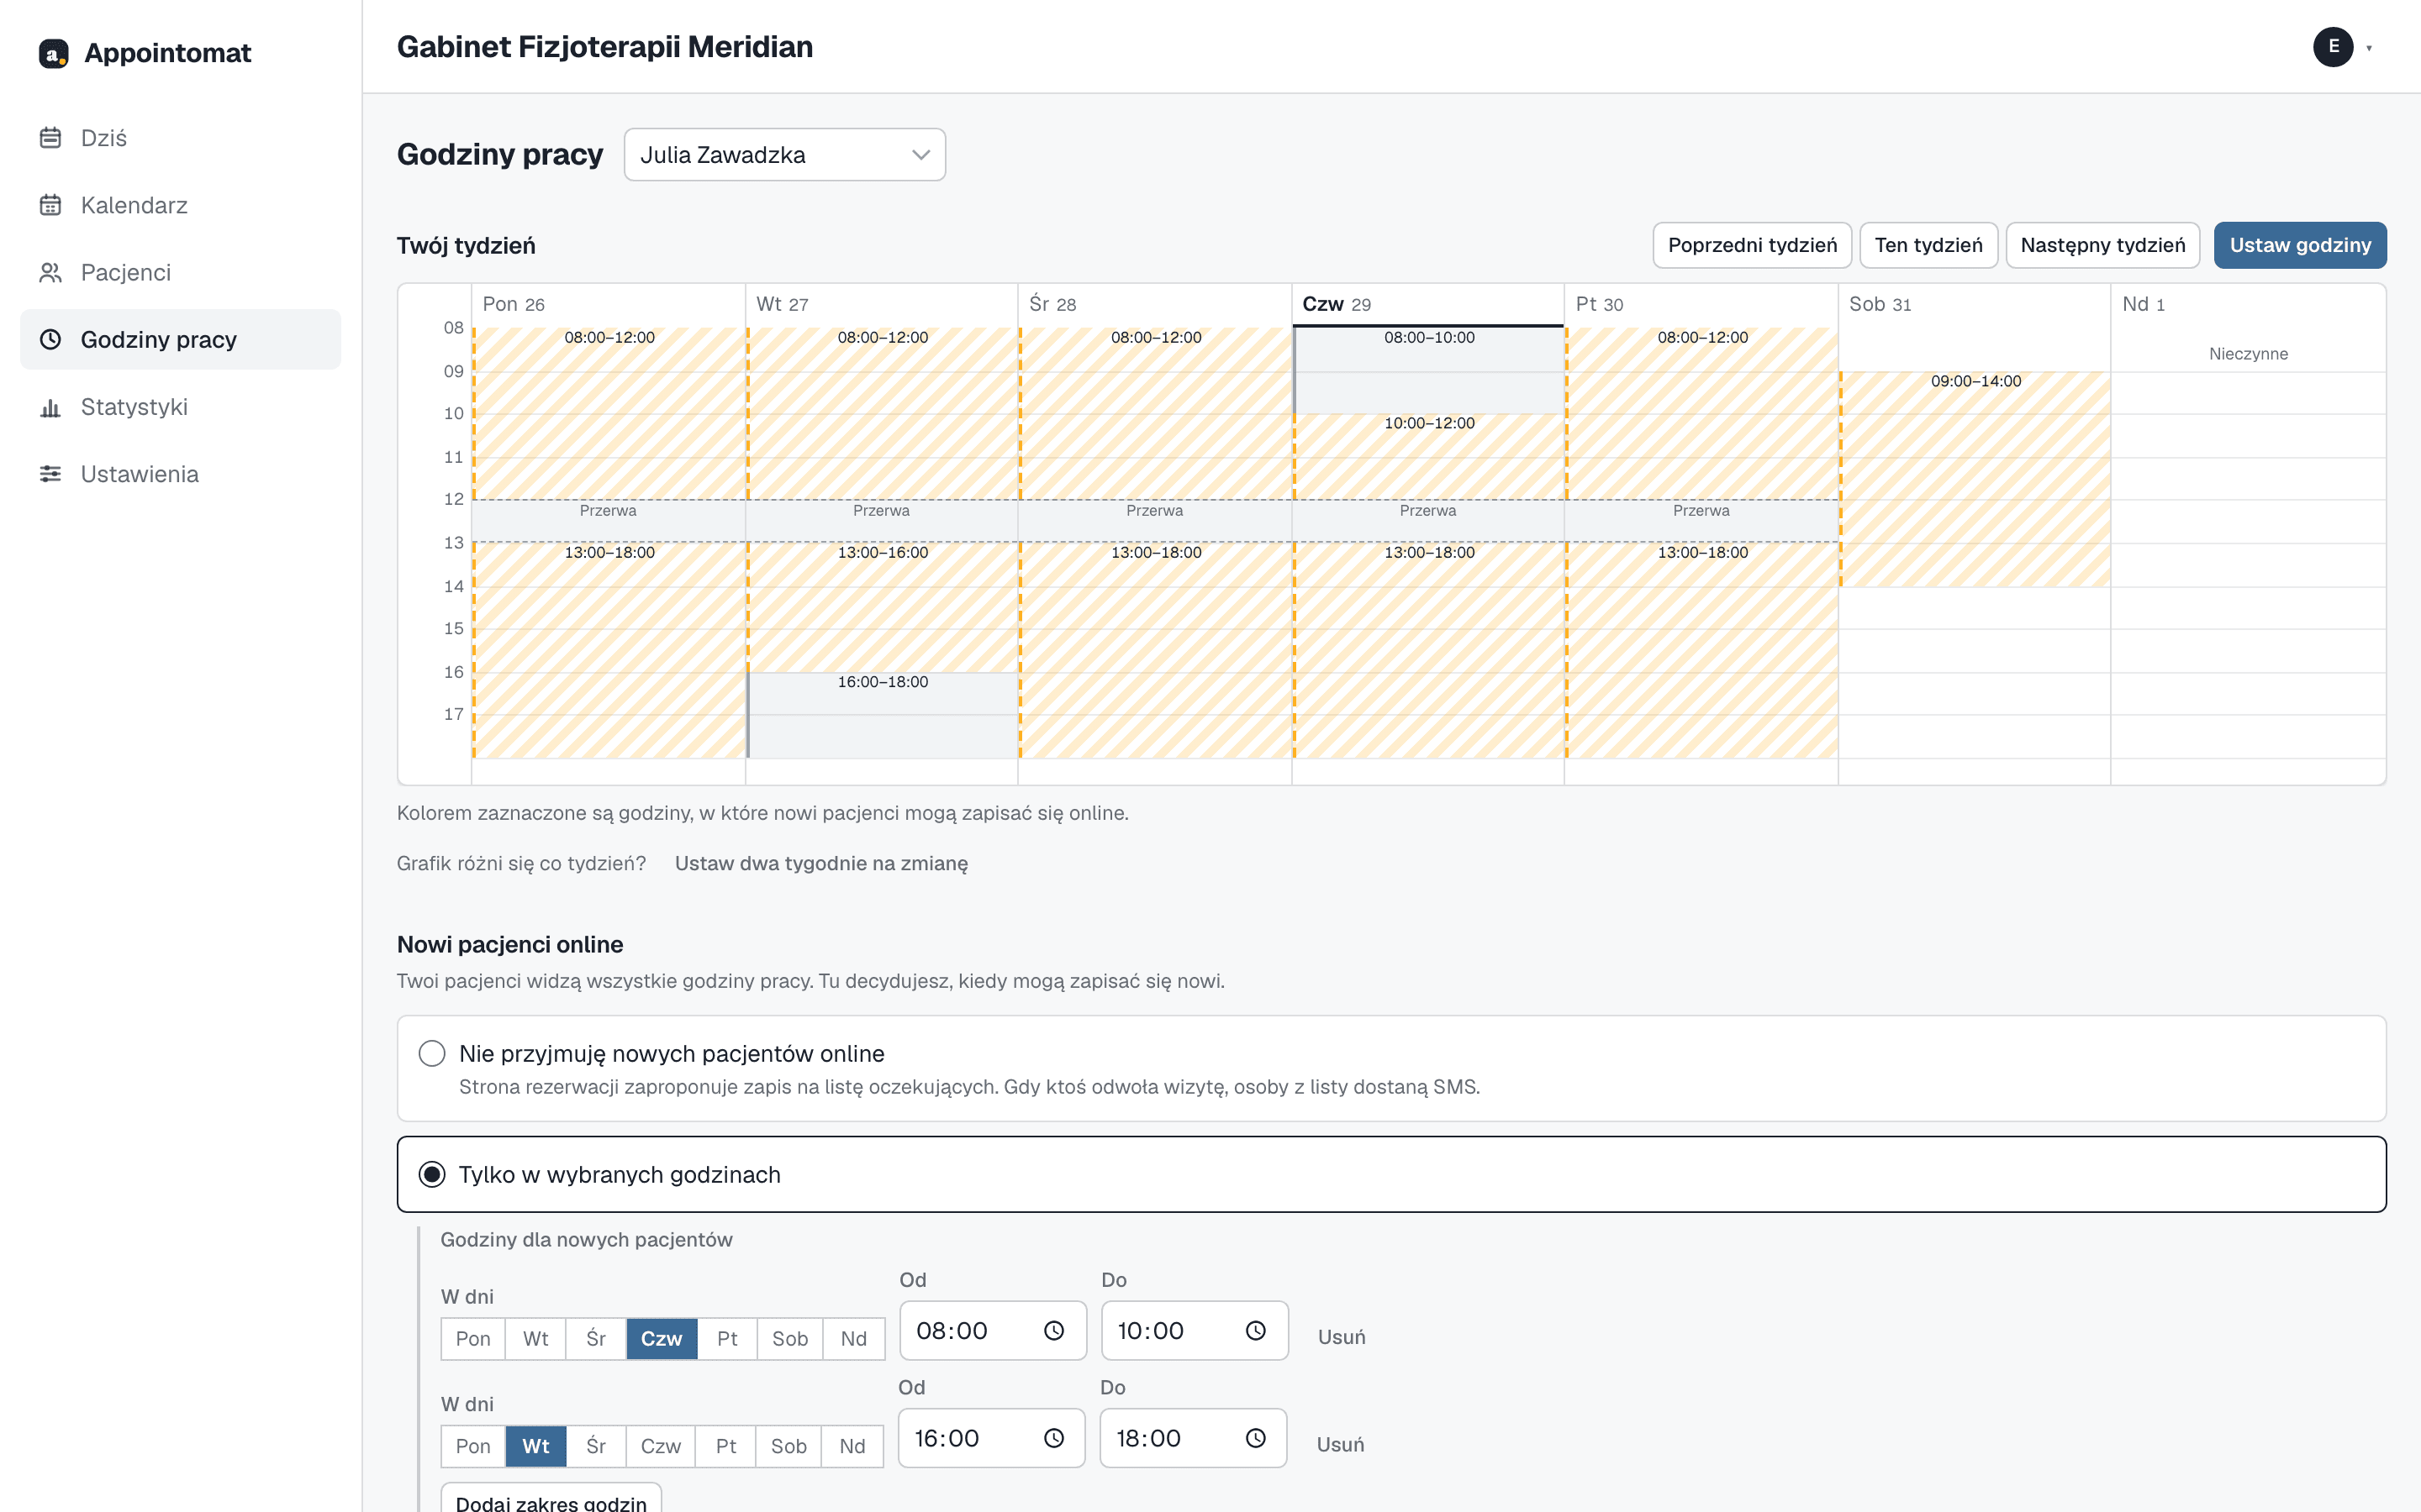The width and height of the screenshot is (2421, 1512).
Task: Click the Ustaw godziny button
Action: 2300,245
